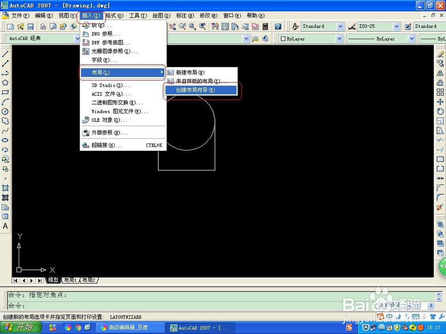This screenshot has width=446, height=334.
Task: Click the Help question mark icon
Action: (278, 27)
